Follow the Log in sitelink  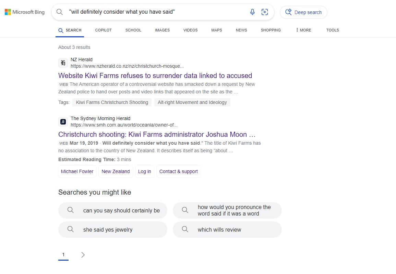144,171
